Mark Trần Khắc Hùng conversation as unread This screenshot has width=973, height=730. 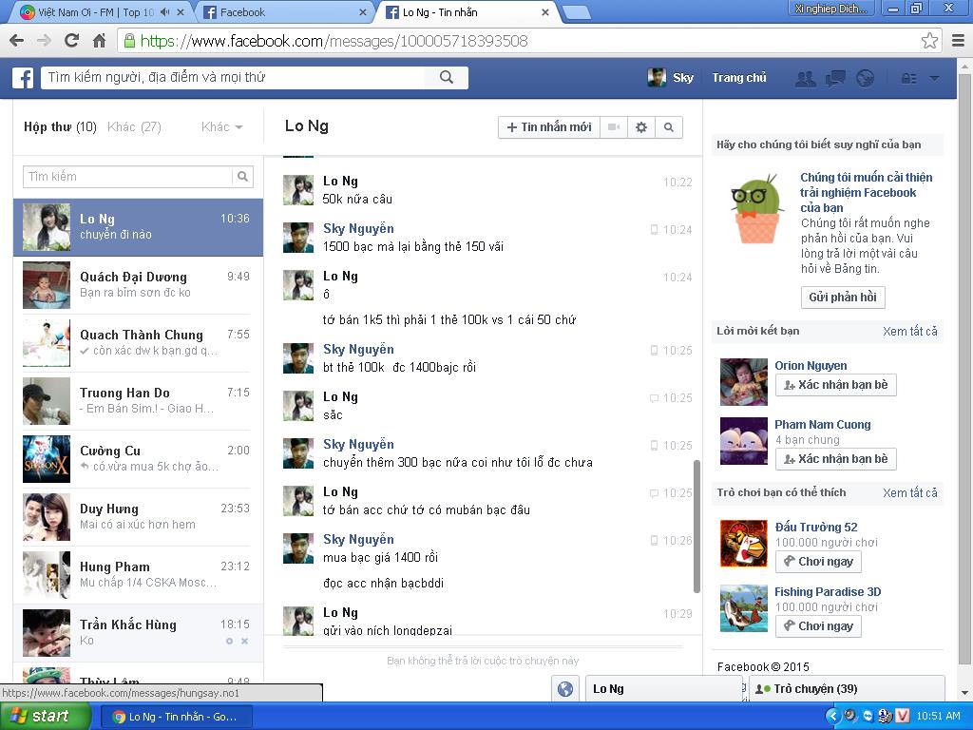coord(229,642)
